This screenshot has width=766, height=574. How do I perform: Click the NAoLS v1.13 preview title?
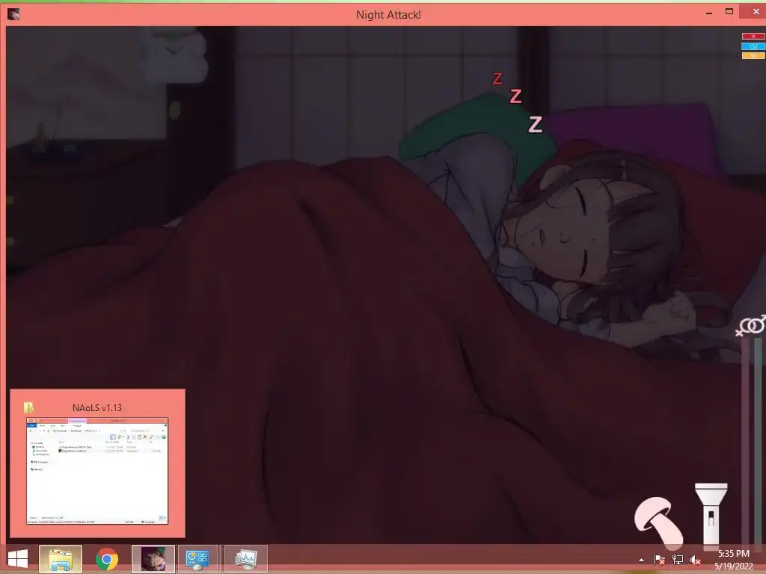point(96,407)
